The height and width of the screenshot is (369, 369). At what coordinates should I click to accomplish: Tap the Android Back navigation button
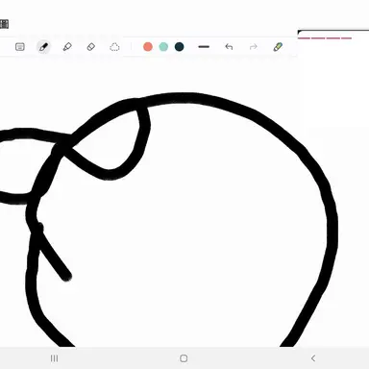(x=313, y=358)
